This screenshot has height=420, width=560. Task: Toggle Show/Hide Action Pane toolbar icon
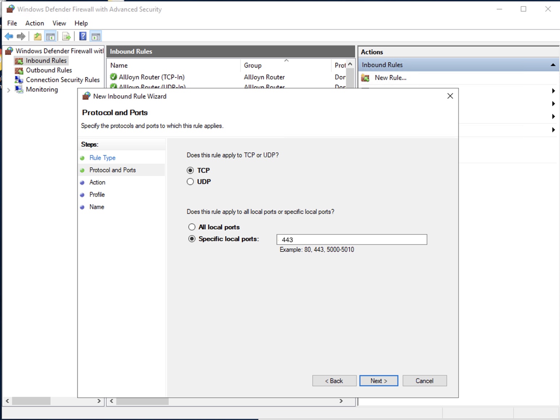pyautogui.click(x=96, y=36)
